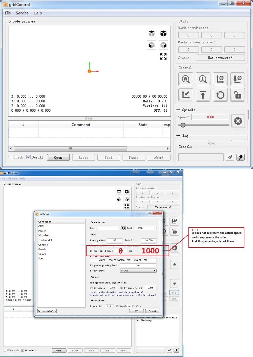Fit the toolpath to view

point(163,56)
